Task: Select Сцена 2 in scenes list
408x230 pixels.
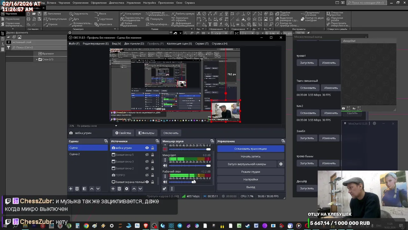Action: tap(88, 154)
